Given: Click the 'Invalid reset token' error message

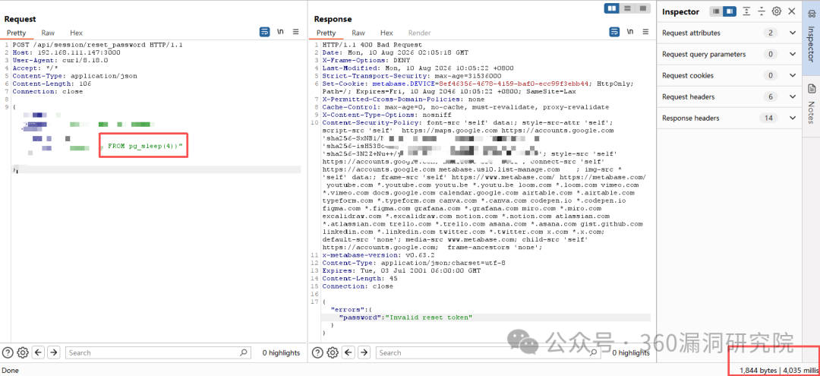Looking at the screenshot, I should [429, 318].
